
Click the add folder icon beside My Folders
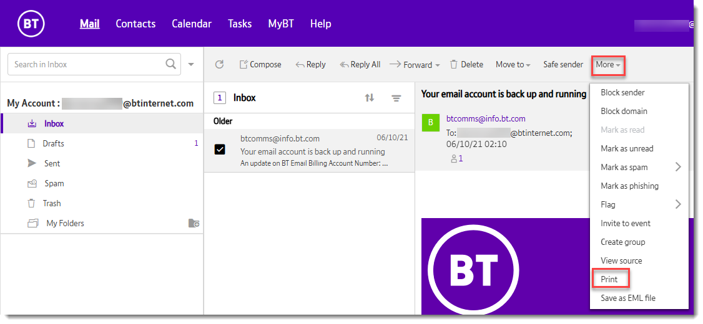coord(194,223)
